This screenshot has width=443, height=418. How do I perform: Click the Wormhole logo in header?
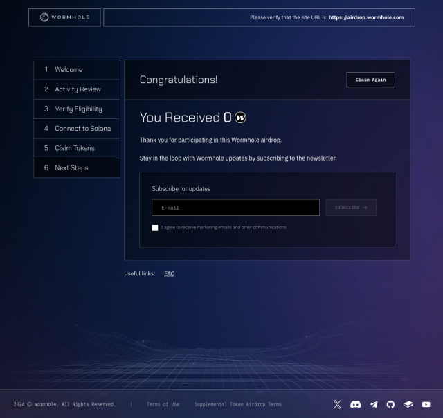[x=64, y=17]
